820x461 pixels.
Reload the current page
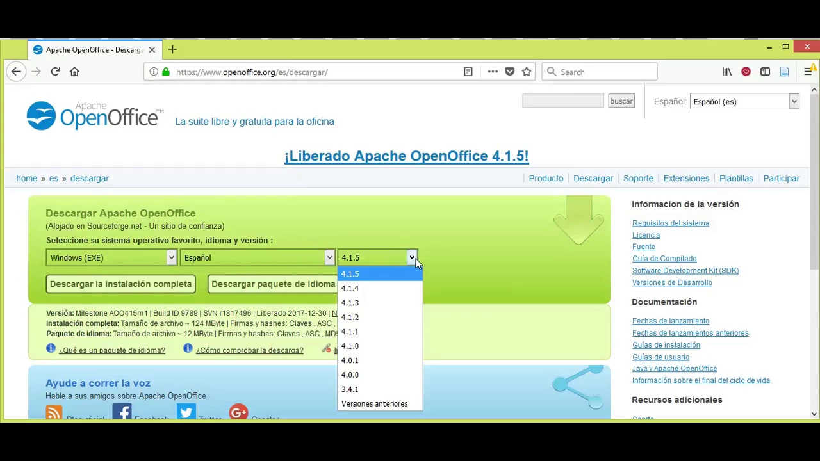point(55,72)
